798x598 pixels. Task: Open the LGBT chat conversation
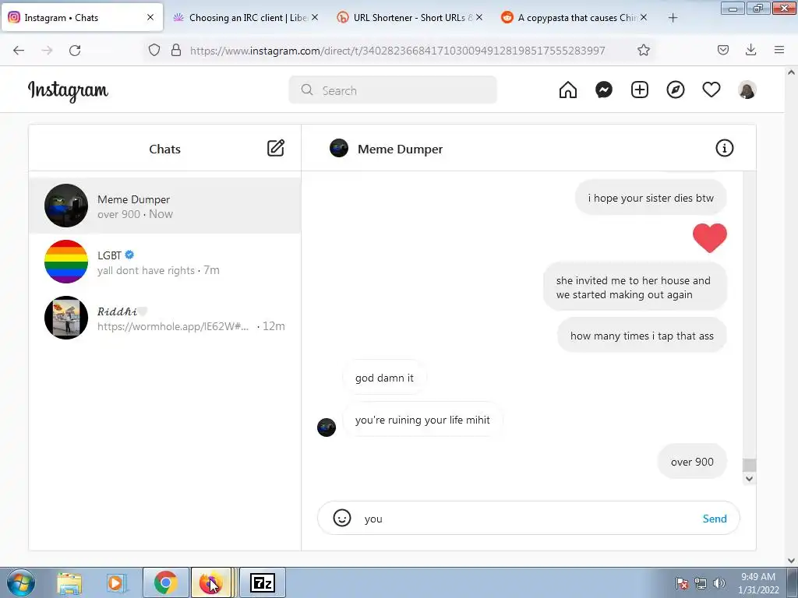(x=165, y=262)
